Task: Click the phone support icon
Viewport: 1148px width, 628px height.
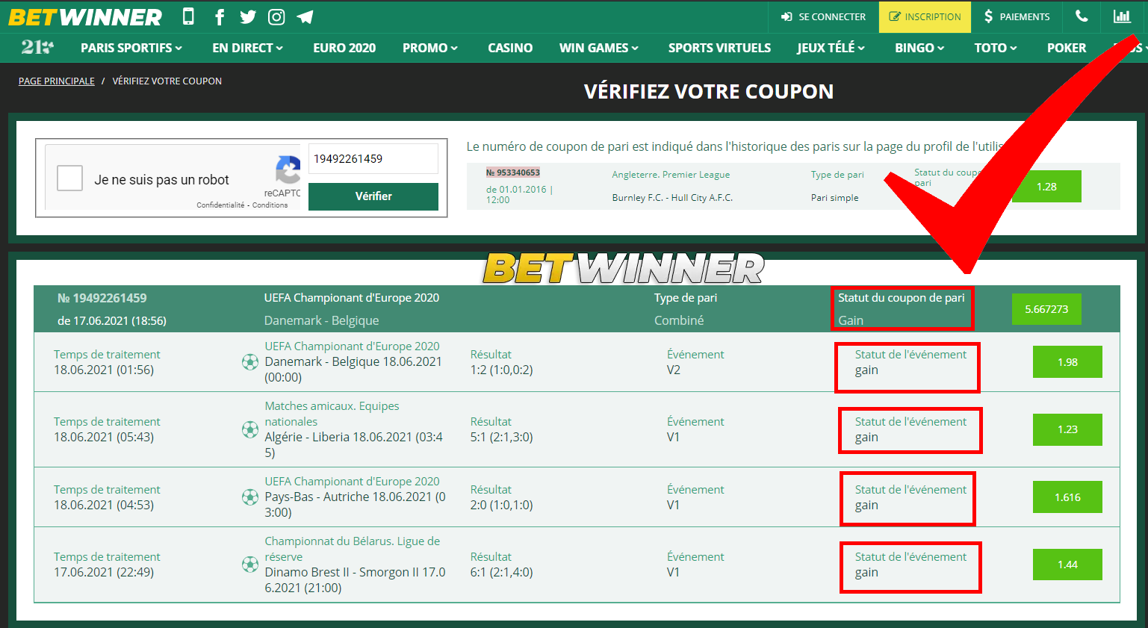Action: click(x=1081, y=16)
